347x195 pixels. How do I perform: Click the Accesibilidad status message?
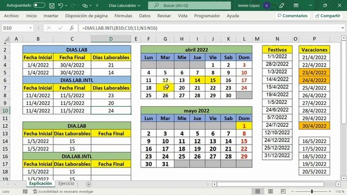(63, 191)
